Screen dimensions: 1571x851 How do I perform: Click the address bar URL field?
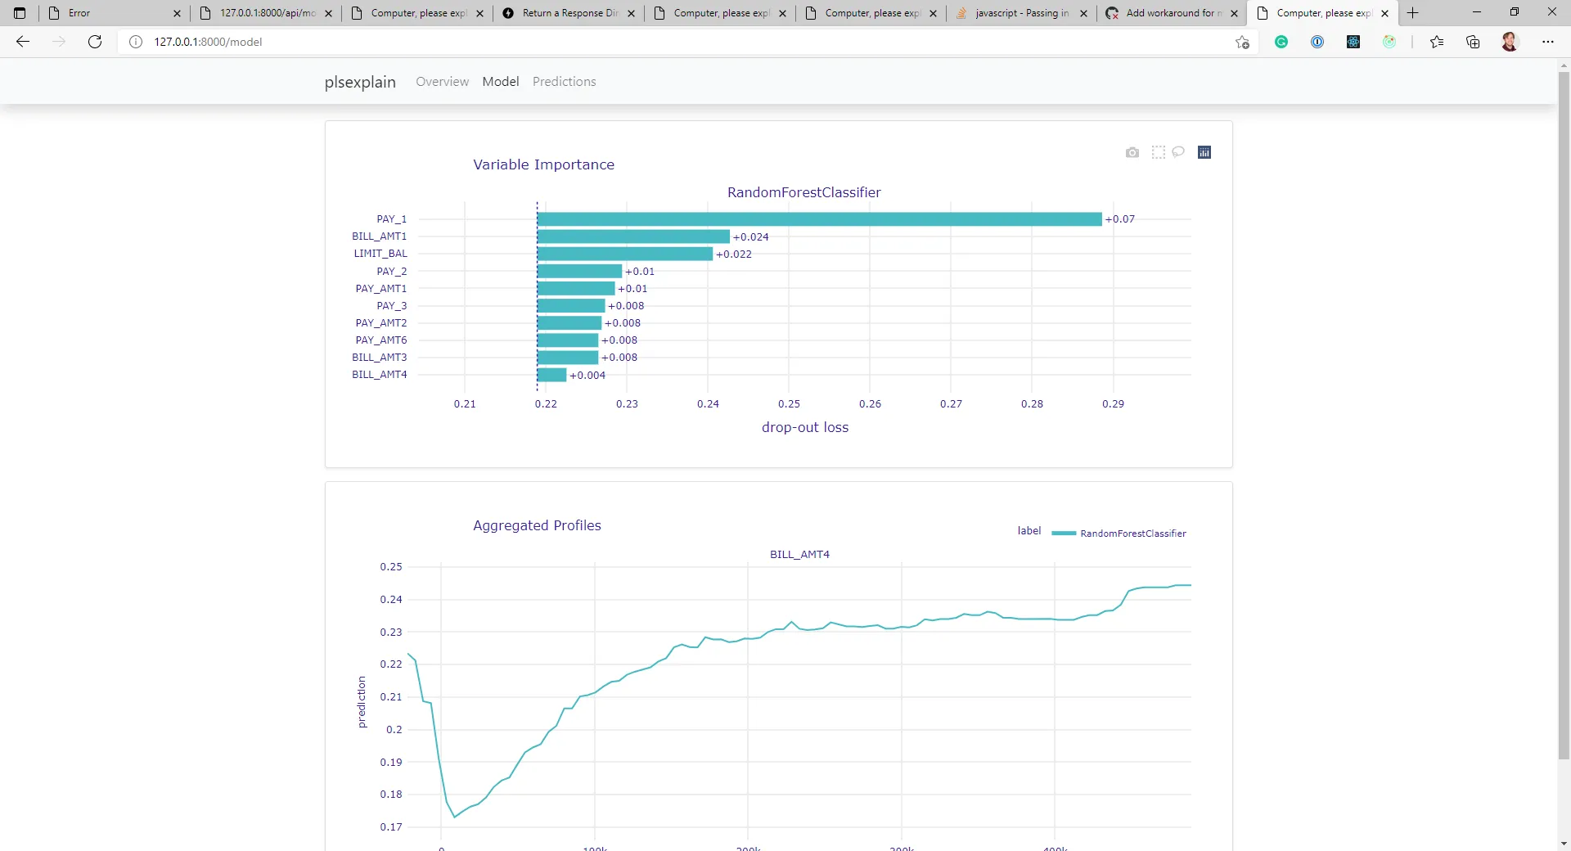pyautogui.click(x=679, y=42)
